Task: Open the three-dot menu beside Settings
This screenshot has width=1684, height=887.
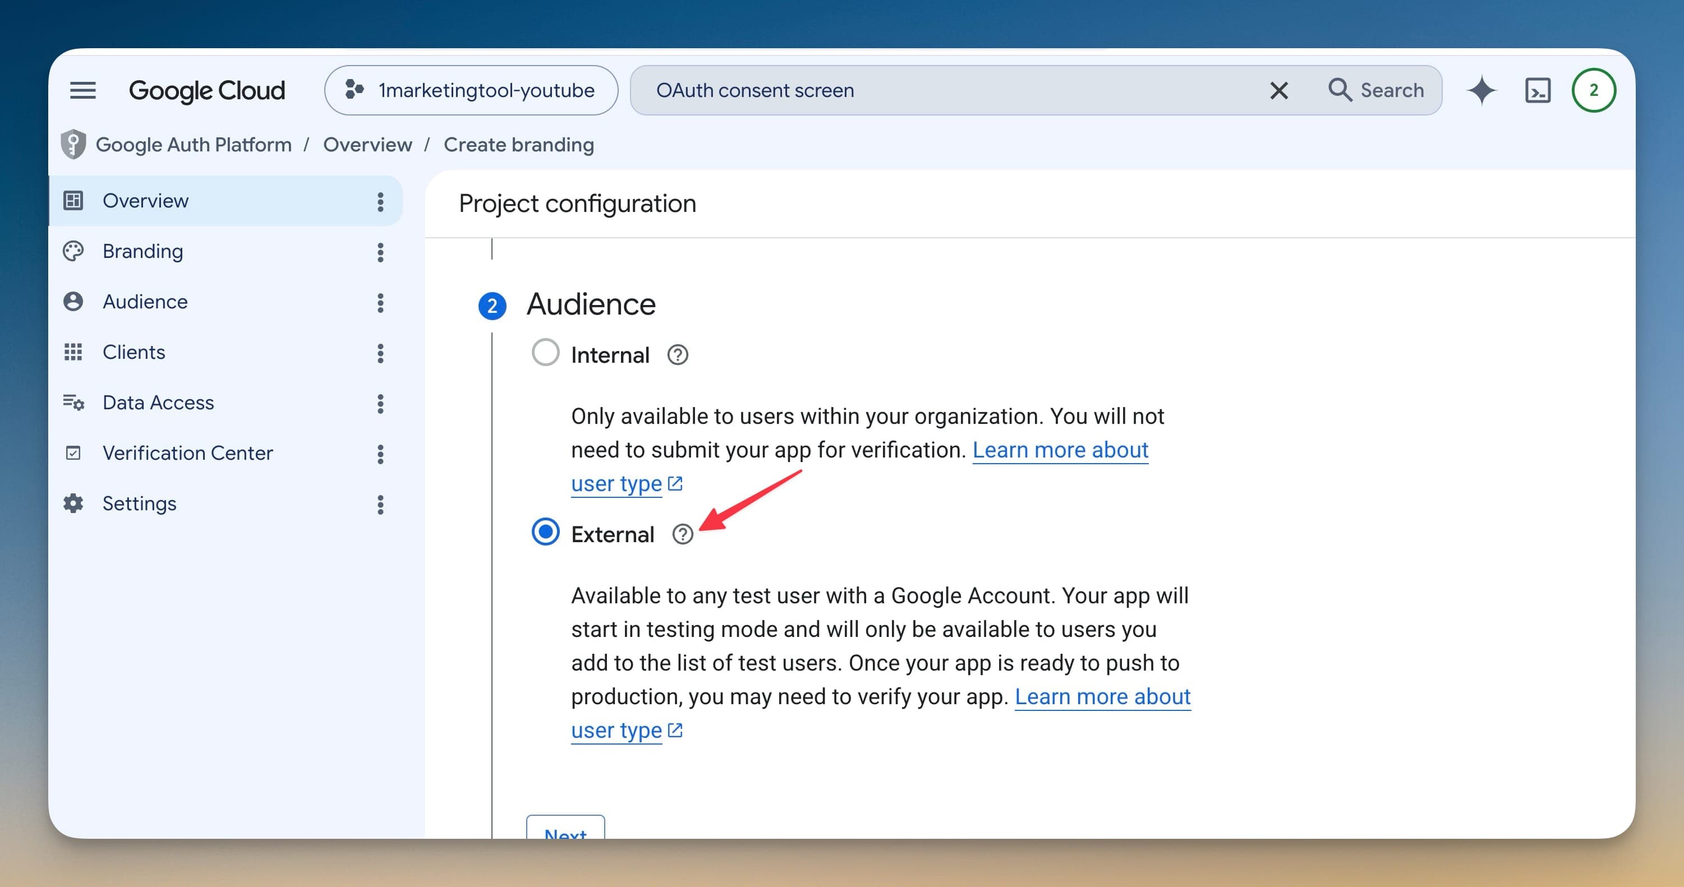Action: click(x=380, y=504)
